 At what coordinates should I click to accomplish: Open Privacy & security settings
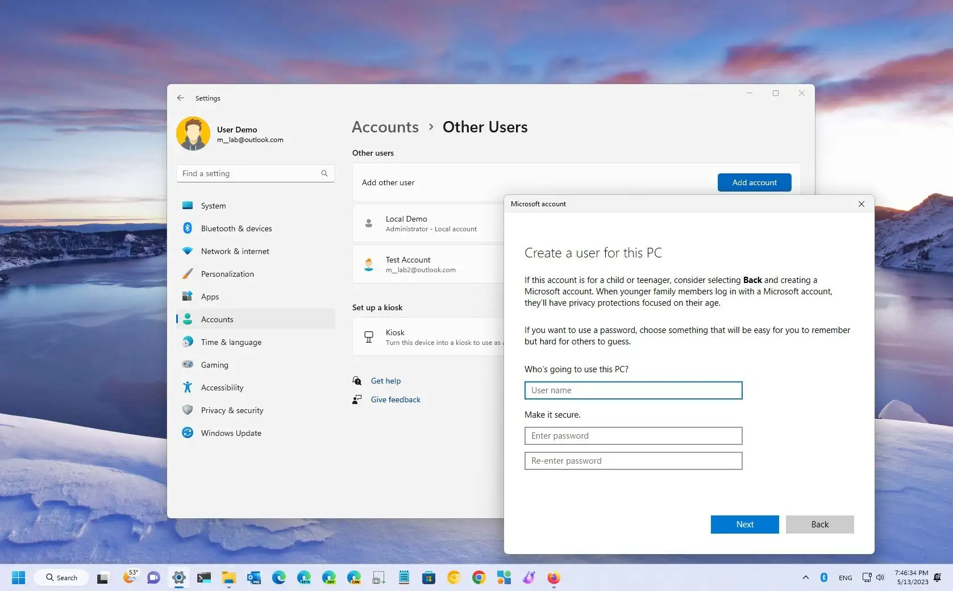pyautogui.click(x=232, y=410)
